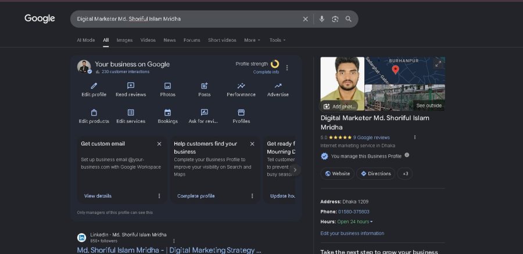Select the All results tab

[x=106, y=40]
